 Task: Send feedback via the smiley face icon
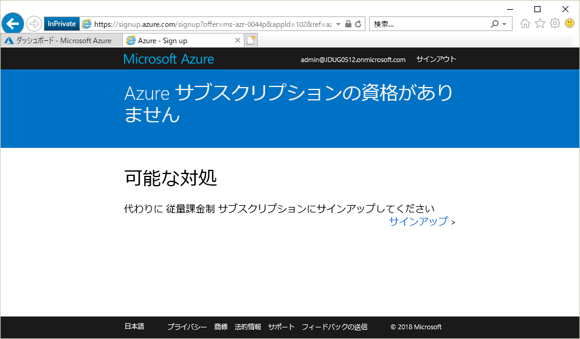tap(570, 24)
